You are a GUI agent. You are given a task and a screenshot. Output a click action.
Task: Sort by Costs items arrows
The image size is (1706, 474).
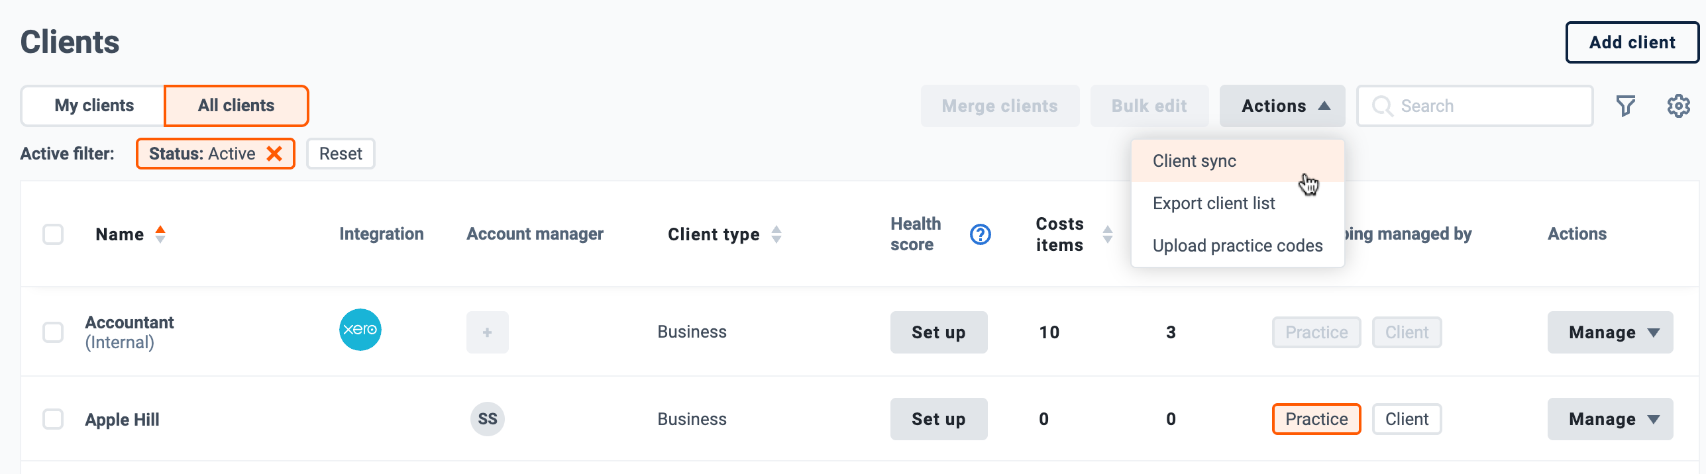pos(1107,234)
